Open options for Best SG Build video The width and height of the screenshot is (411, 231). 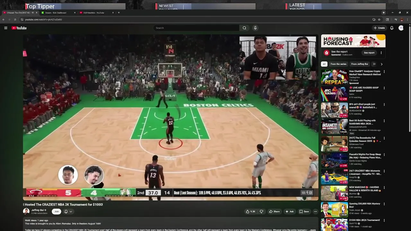[384, 121]
